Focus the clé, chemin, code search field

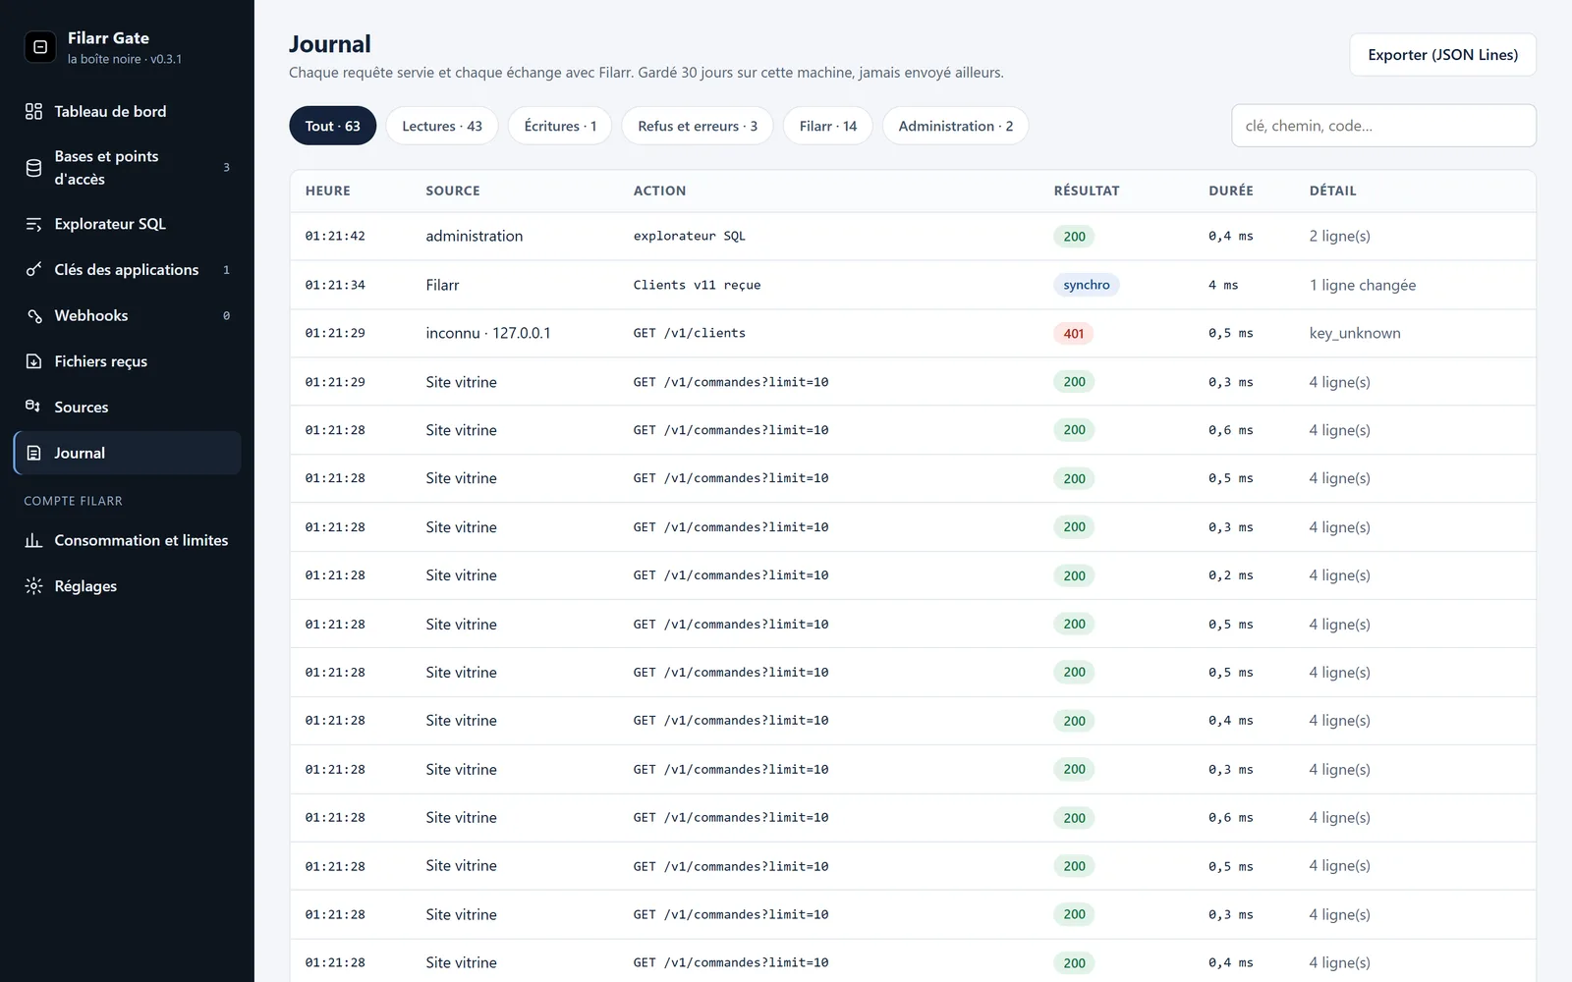pos(1383,126)
